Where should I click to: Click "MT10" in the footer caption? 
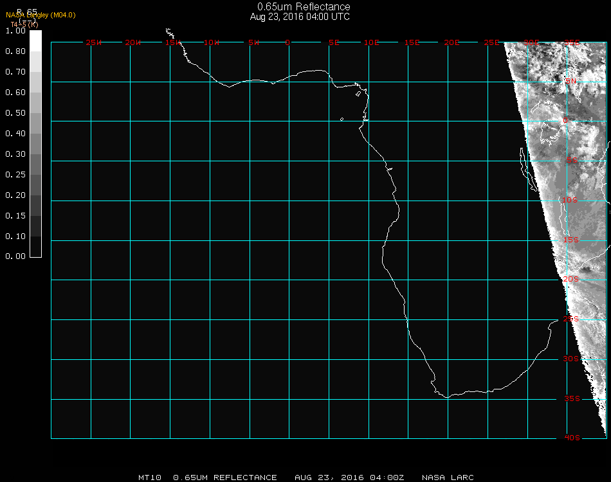150,478
